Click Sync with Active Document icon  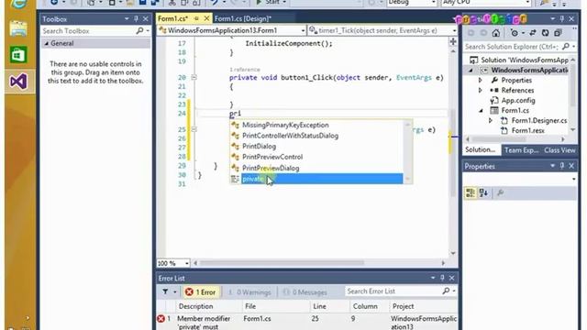pos(533,33)
